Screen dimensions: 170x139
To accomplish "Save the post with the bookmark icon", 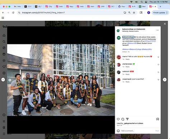I will (x=157, y=119).
